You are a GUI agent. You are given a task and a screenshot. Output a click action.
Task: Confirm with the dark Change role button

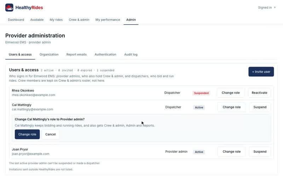tap(27, 135)
